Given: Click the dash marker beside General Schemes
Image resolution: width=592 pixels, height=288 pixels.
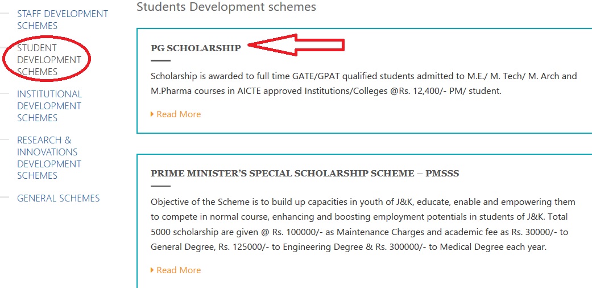Looking at the screenshot, I should click(5, 198).
